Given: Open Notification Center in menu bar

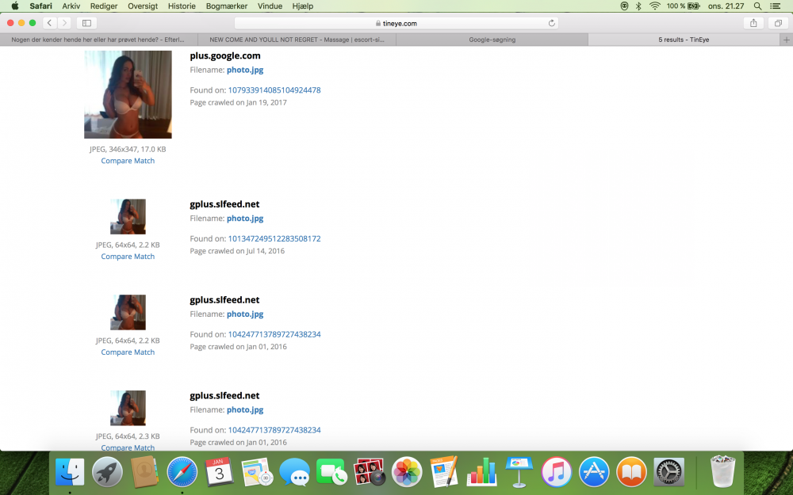Looking at the screenshot, I should pos(775,6).
